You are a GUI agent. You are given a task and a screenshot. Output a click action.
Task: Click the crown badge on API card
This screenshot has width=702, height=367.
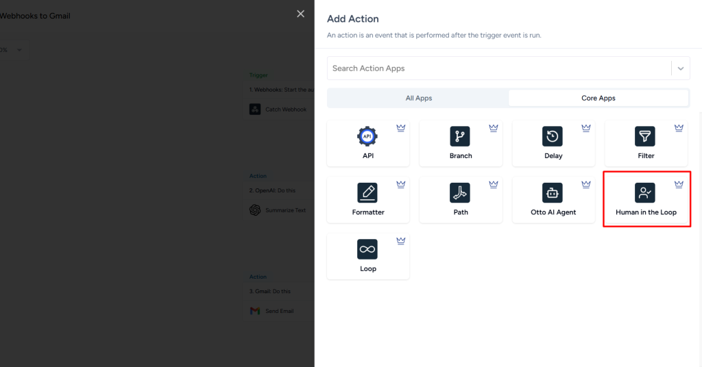(x=401, y=127)
